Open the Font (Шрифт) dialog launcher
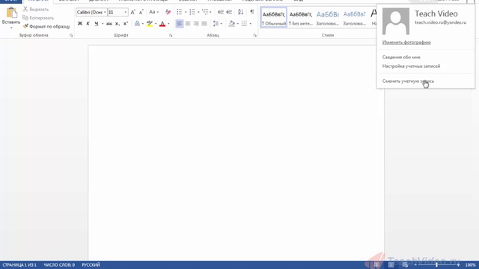 tap(171, 35)
